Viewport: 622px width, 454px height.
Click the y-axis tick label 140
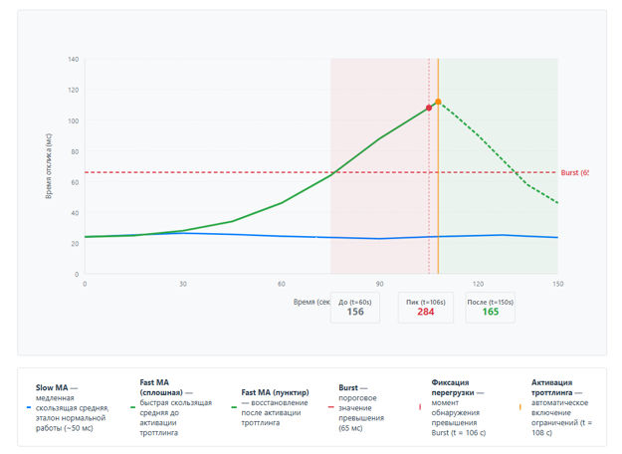click(74, 59)
